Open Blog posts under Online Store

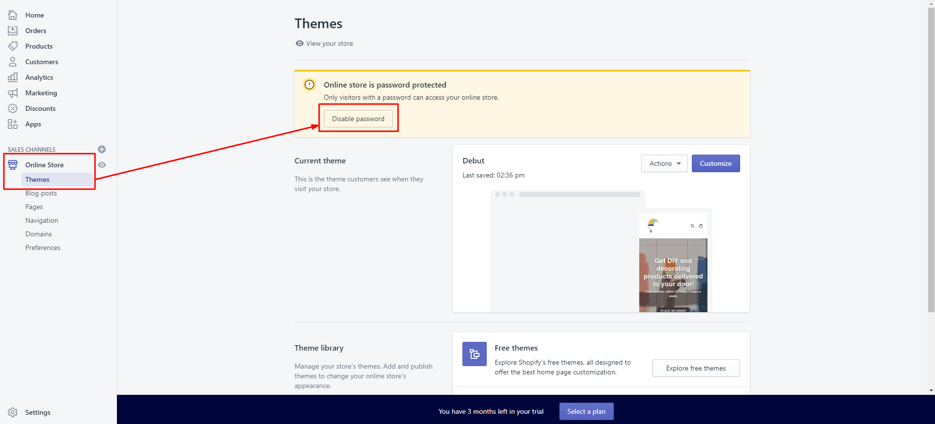point(41,193)
